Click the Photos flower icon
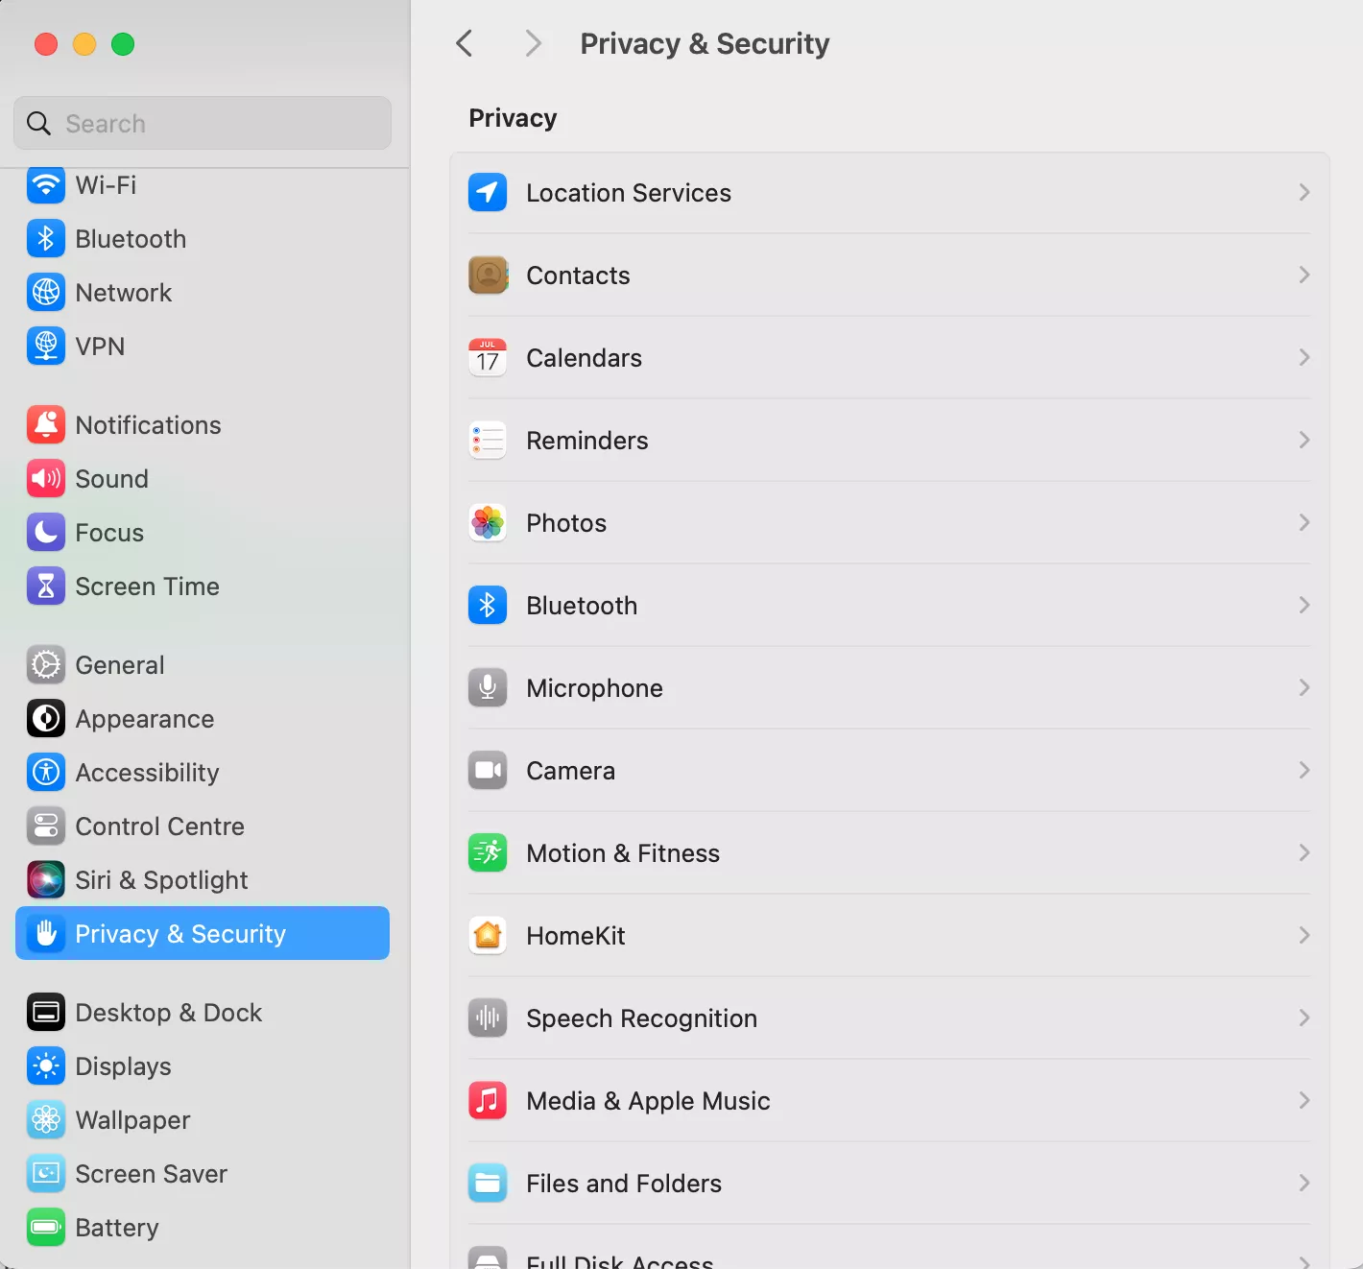Viewport: 1363px width, 1269px height. tap(488, 523)
